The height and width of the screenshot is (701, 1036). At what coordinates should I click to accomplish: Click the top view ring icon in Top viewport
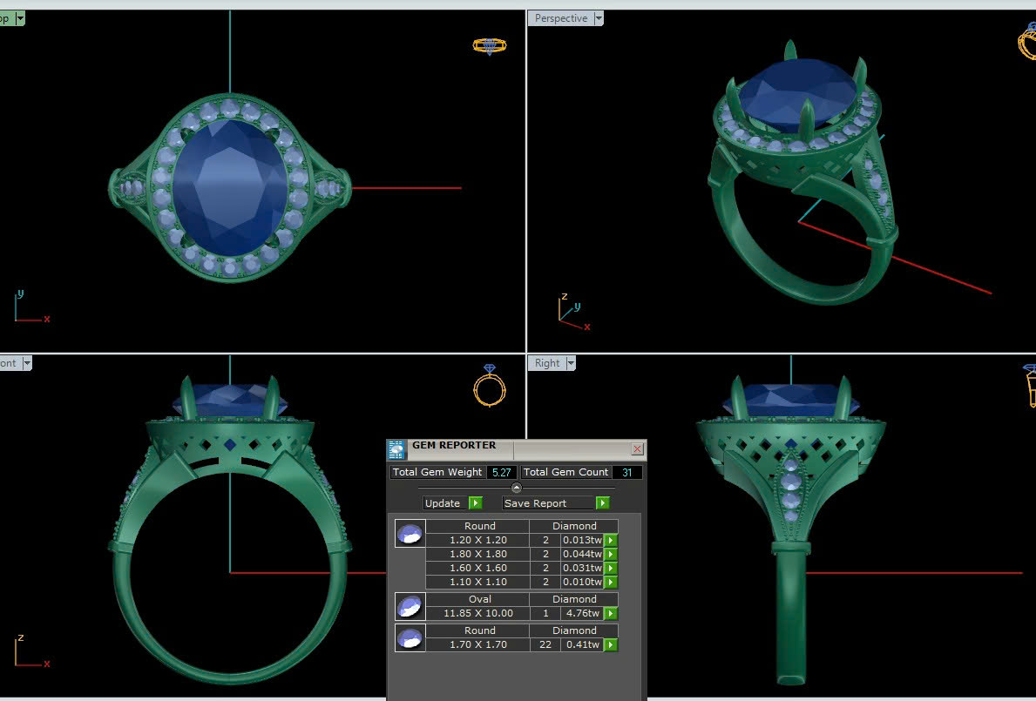point(489,45)
